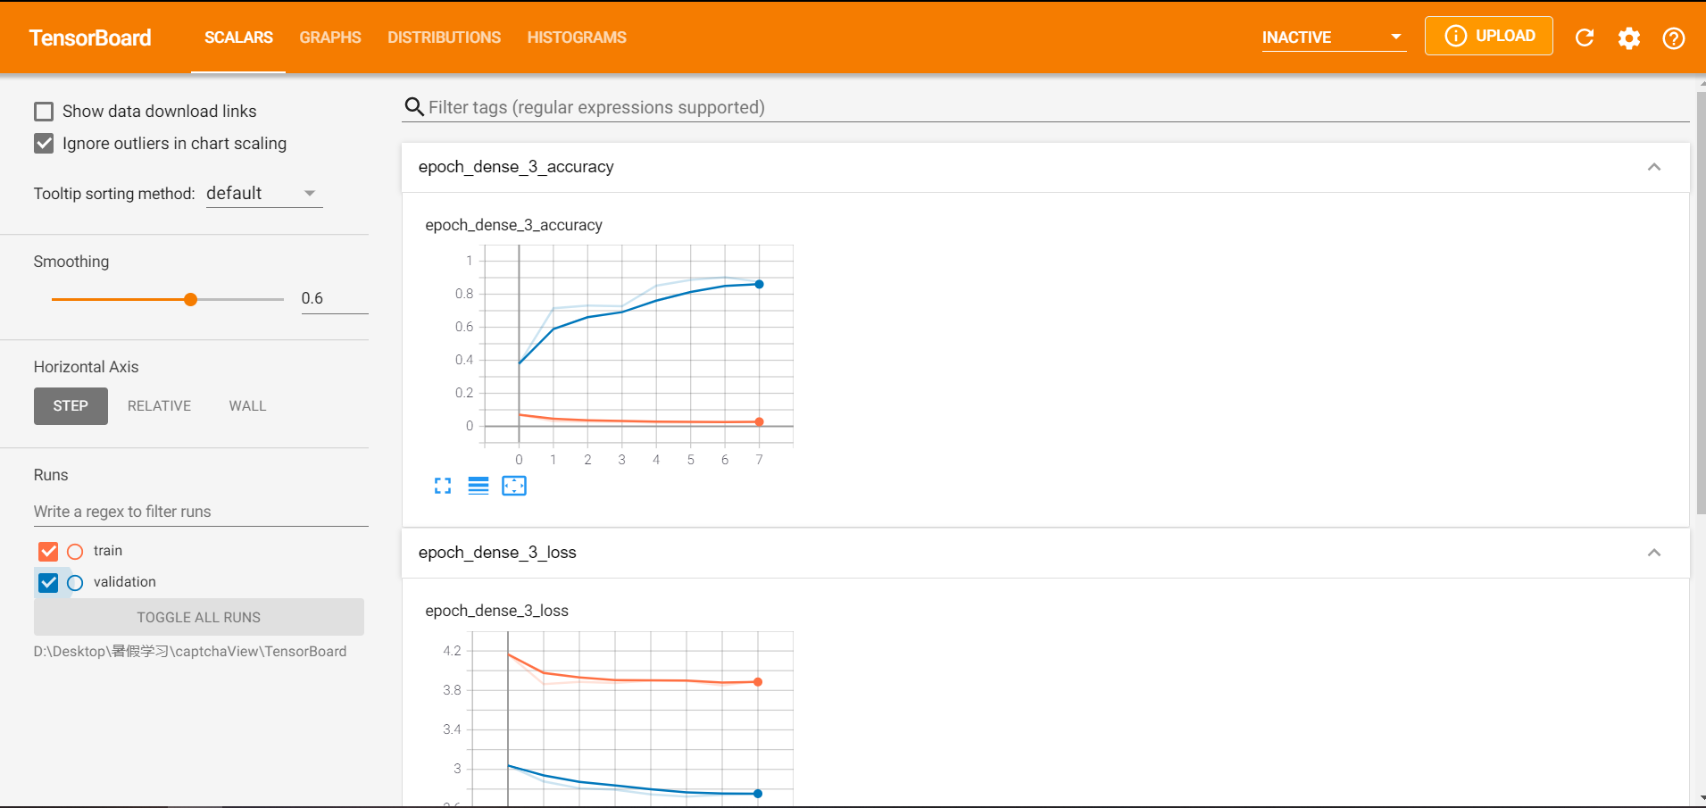Select the train run radio circle

coord(75,552)
